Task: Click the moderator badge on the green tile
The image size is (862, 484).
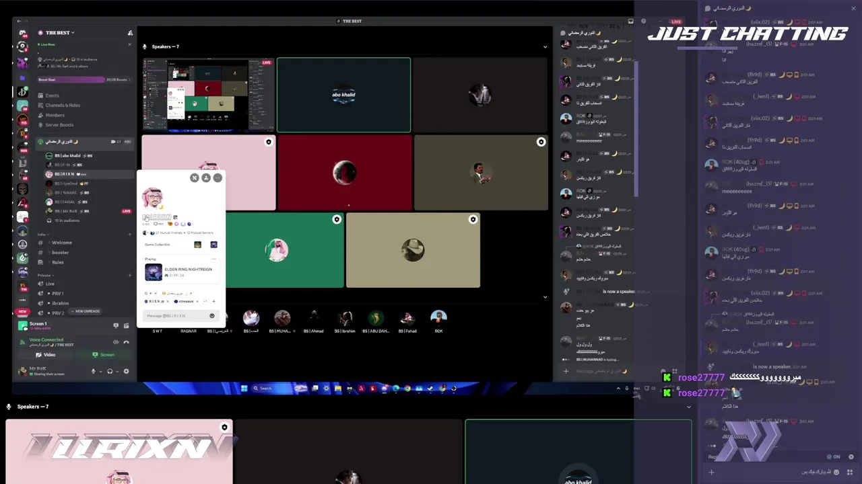Action: tap(337, 219)
